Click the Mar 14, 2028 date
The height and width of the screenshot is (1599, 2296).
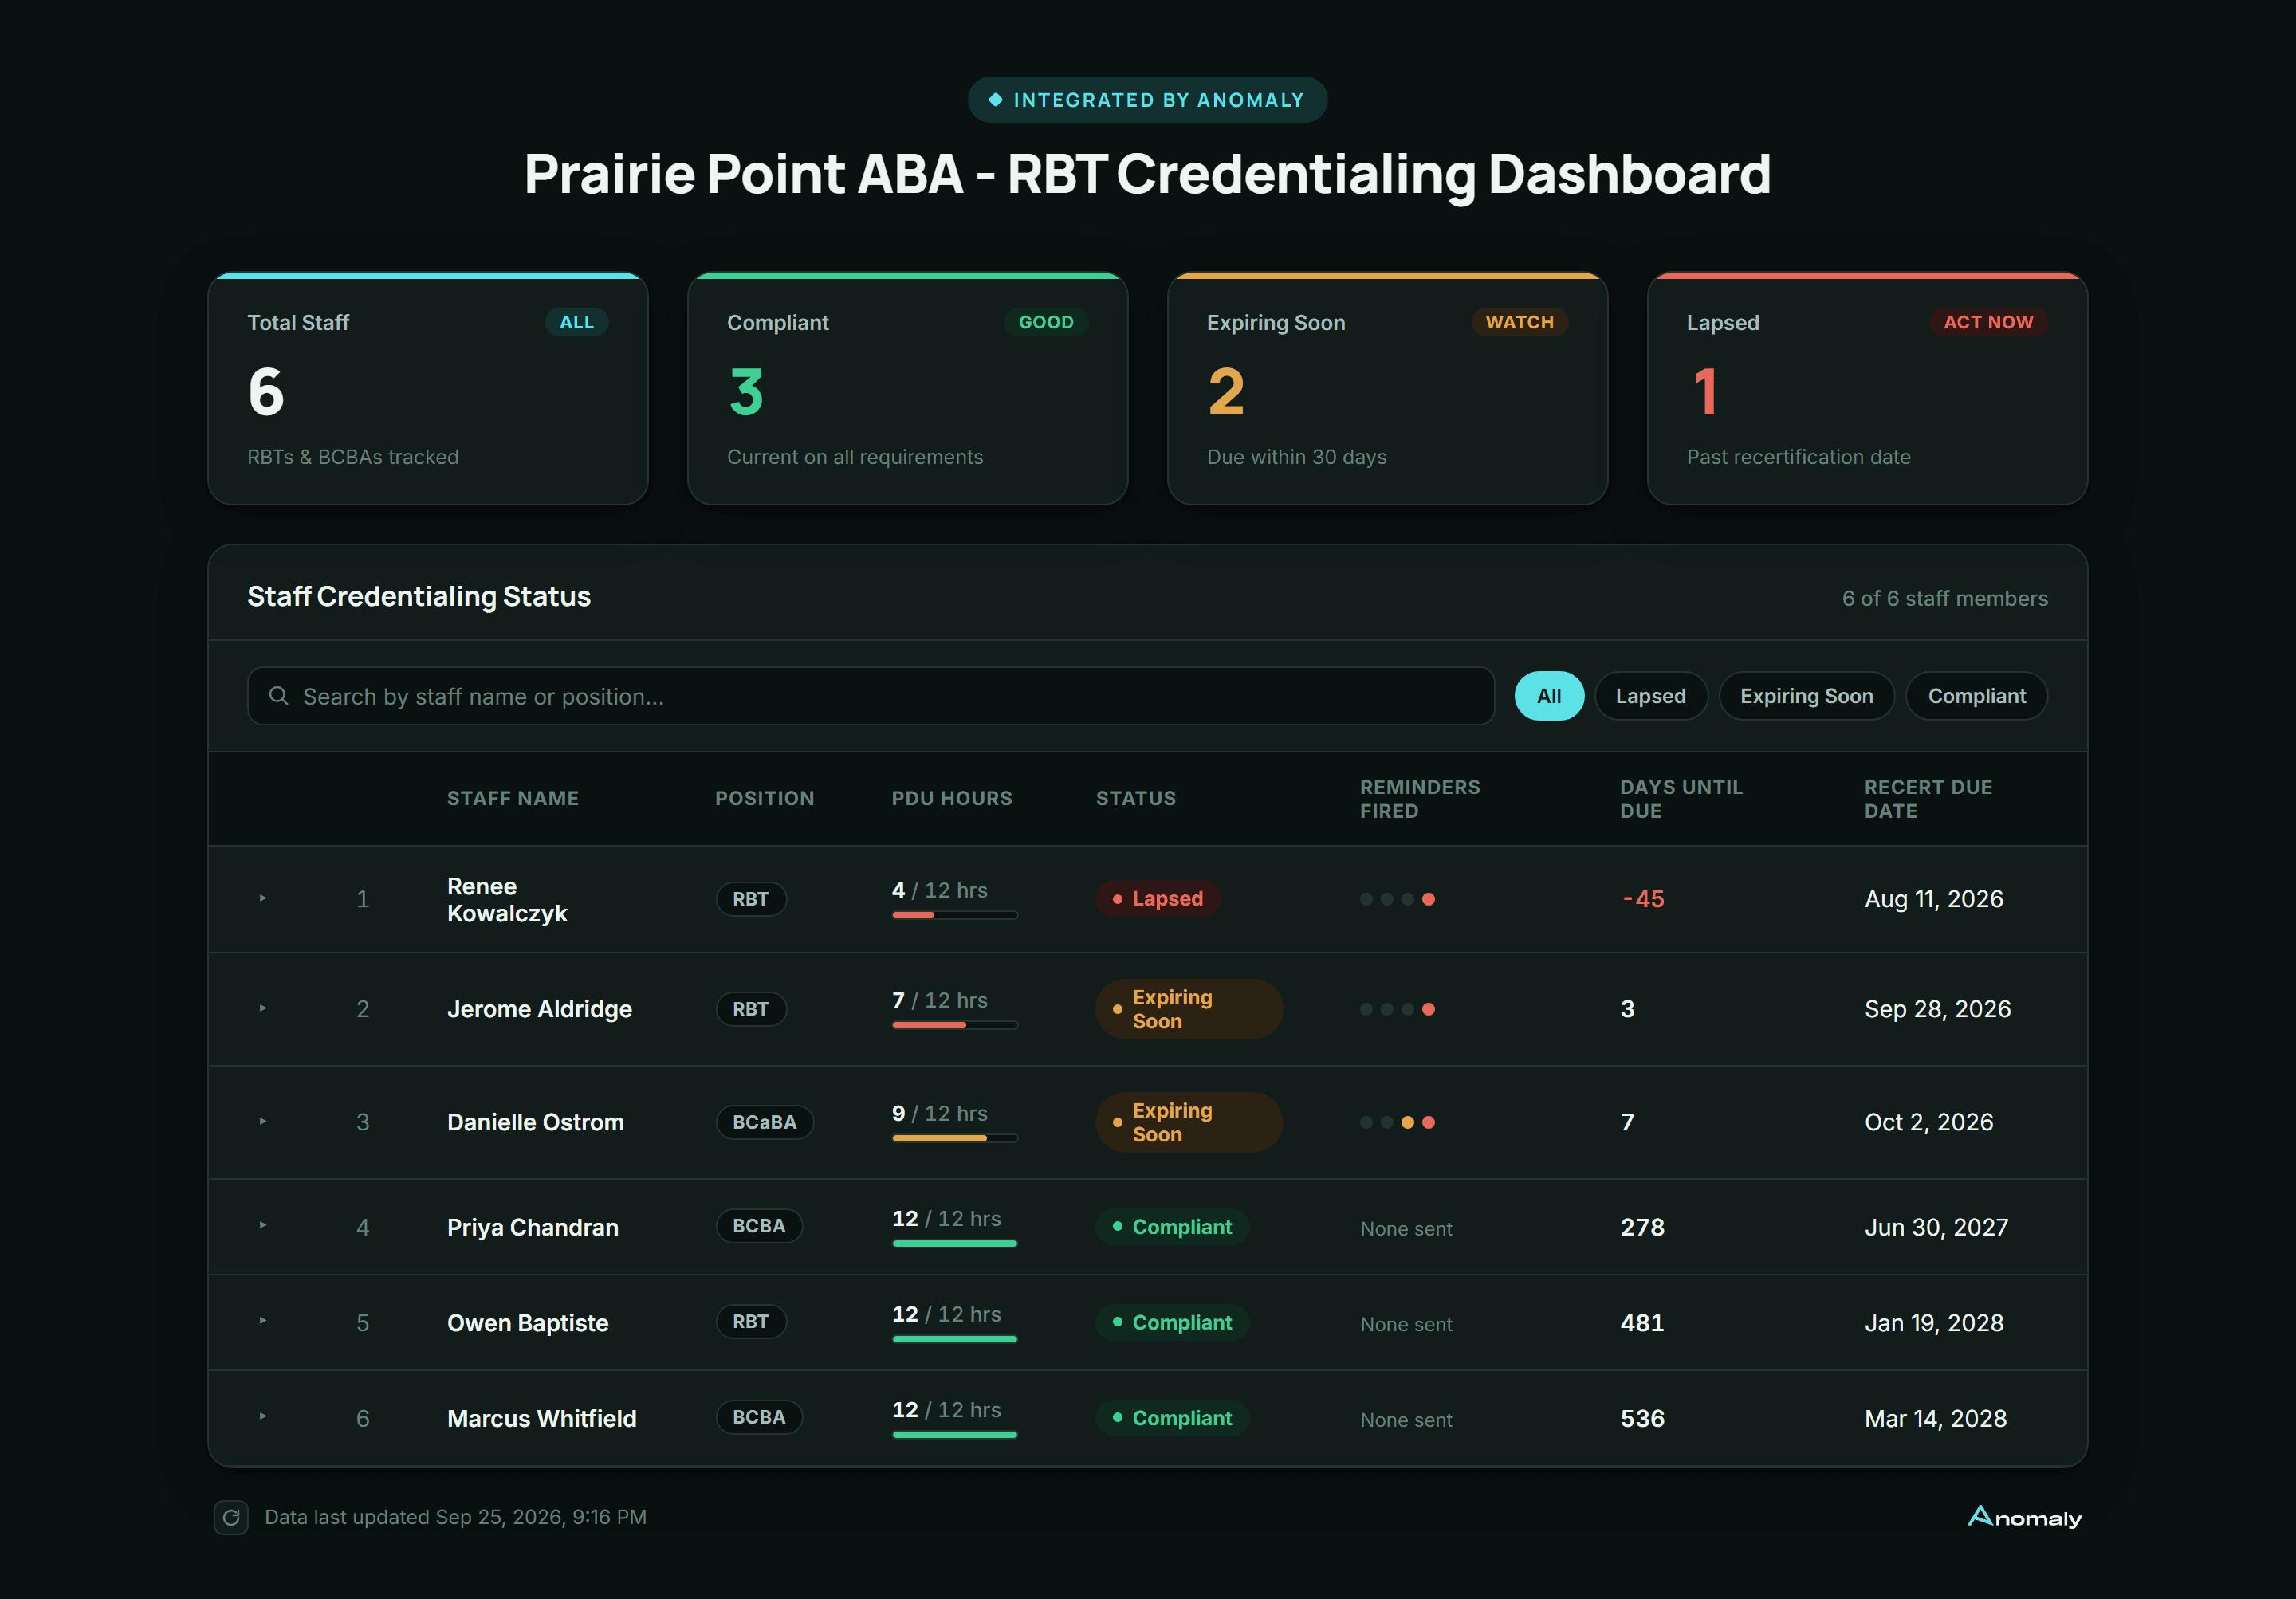pyautogui.click(x=1935, y=1418)
